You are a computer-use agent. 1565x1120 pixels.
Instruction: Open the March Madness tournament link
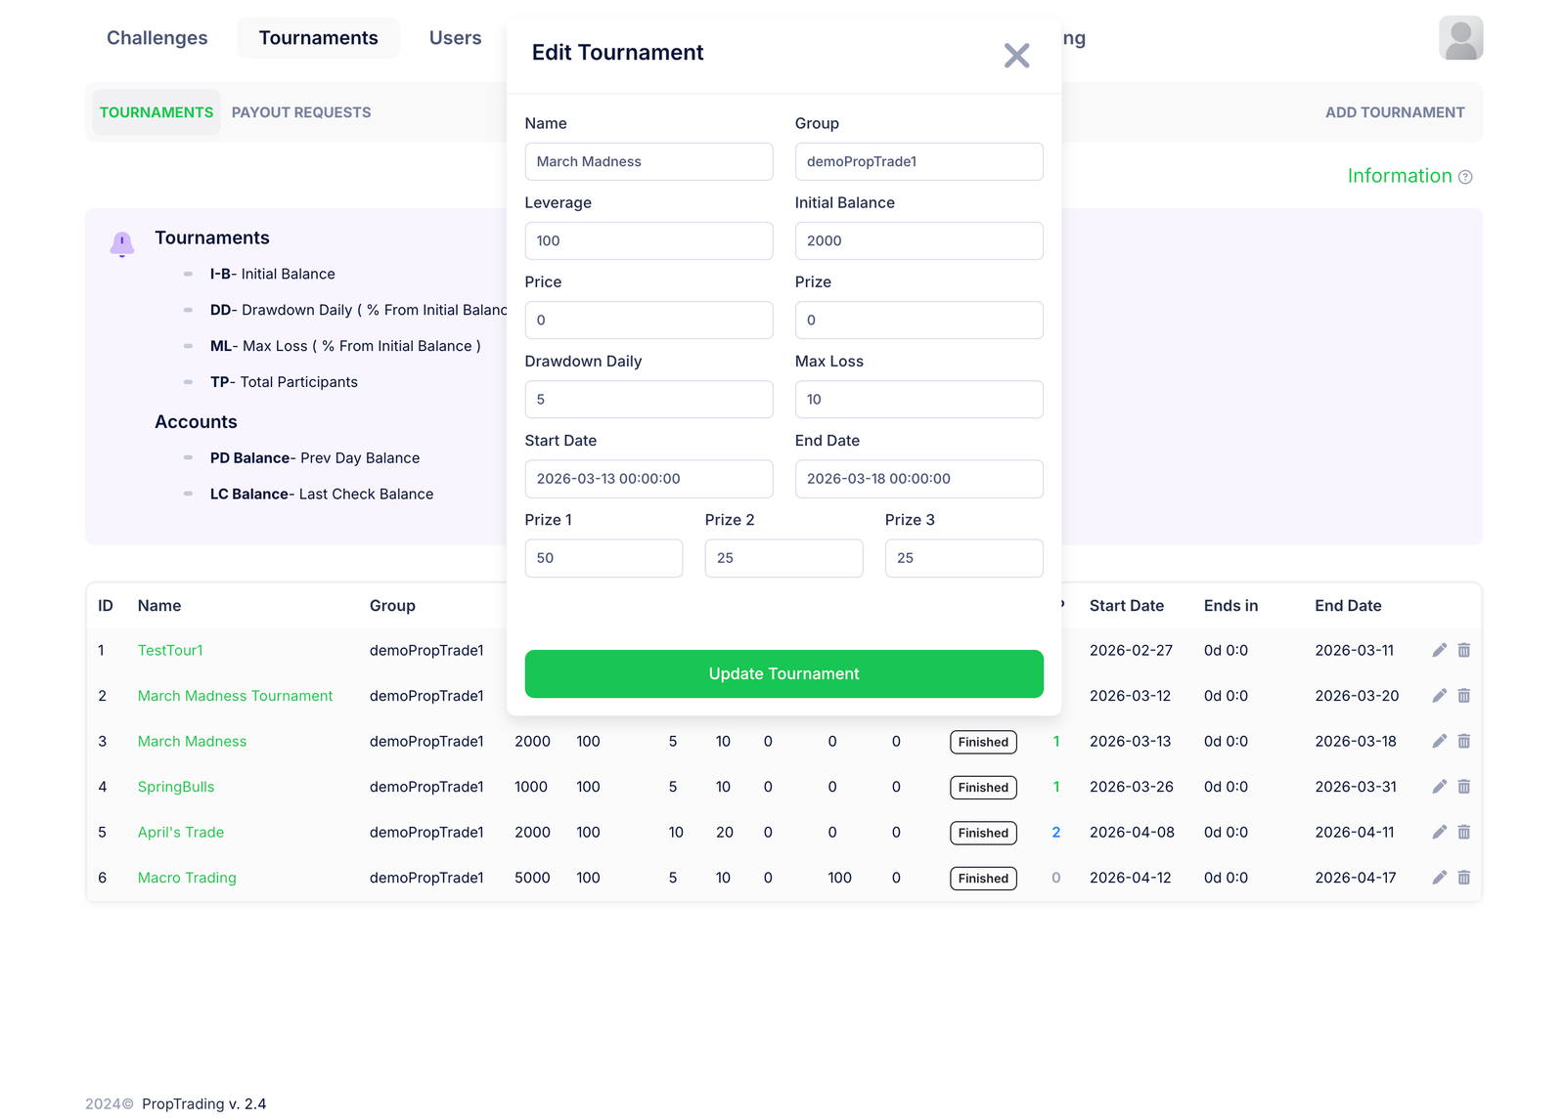[191, 741]
